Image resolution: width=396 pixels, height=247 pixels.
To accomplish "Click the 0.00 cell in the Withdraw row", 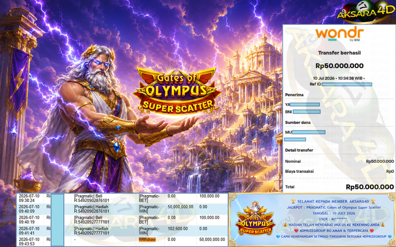I will [x=171, y=239].
